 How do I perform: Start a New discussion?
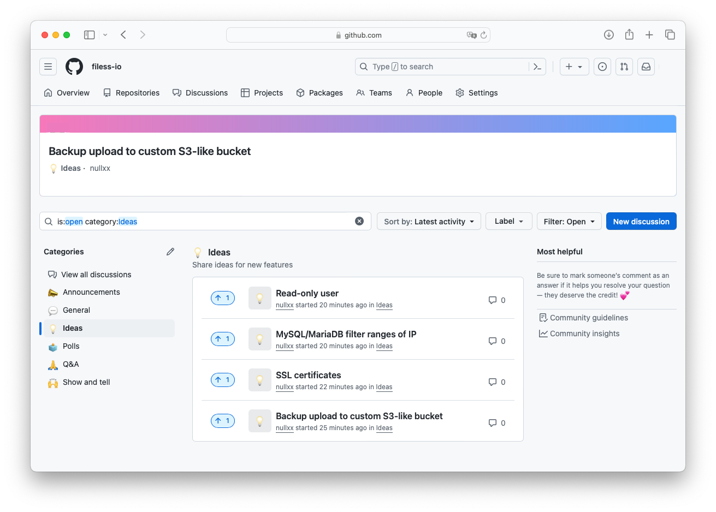[641, 222]
